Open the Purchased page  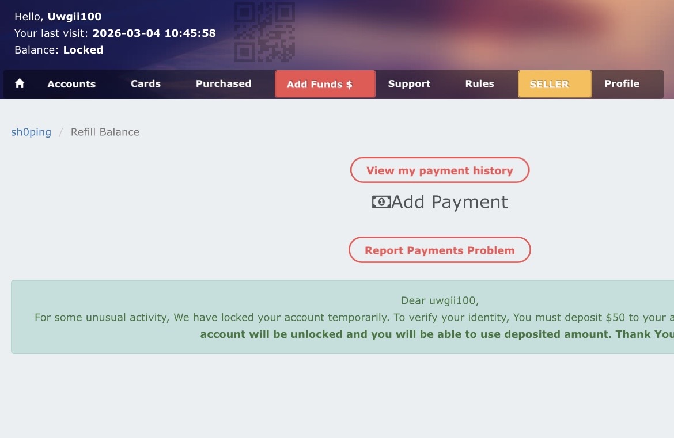224,84
